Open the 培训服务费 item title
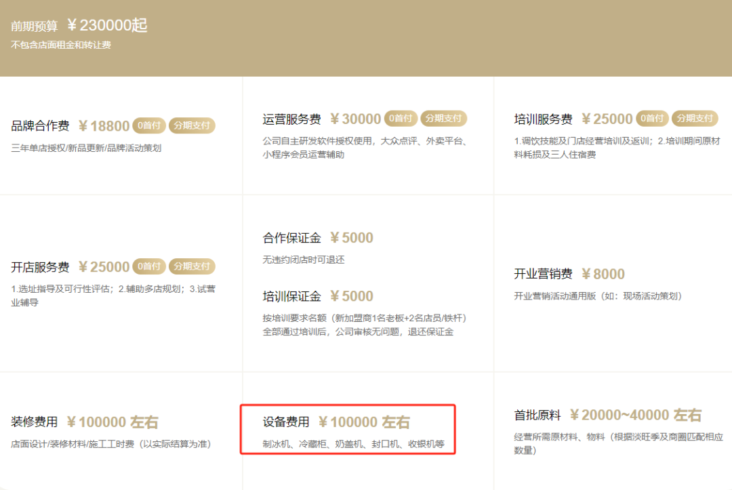732x490 pixels. click(x=543, y=119)
